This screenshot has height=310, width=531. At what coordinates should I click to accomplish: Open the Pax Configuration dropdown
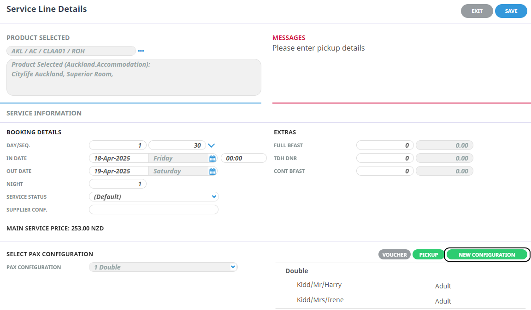163,267
